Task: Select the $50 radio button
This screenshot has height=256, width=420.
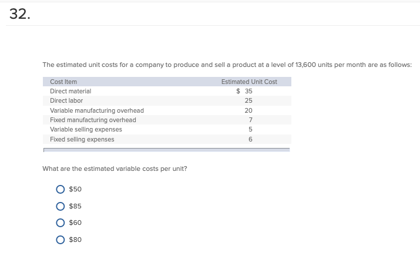Action: (x=61, y=189)
